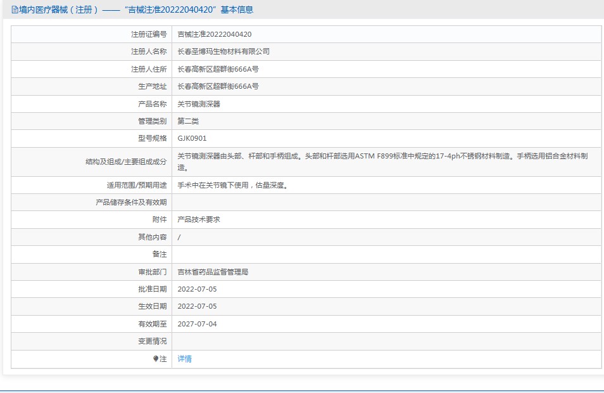Click 生效日期 value 2022-07-05
604x393 pixels.
pos(197,306)
